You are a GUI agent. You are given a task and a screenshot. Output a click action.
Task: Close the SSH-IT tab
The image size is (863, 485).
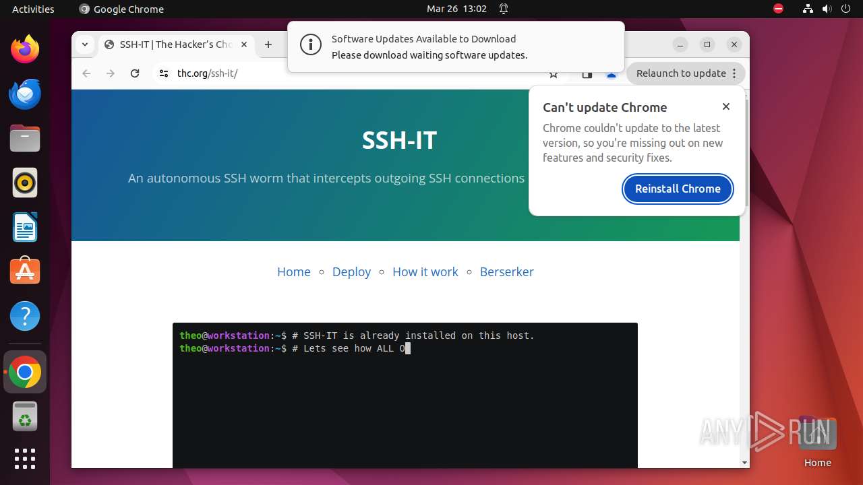[x=244, y=44]
